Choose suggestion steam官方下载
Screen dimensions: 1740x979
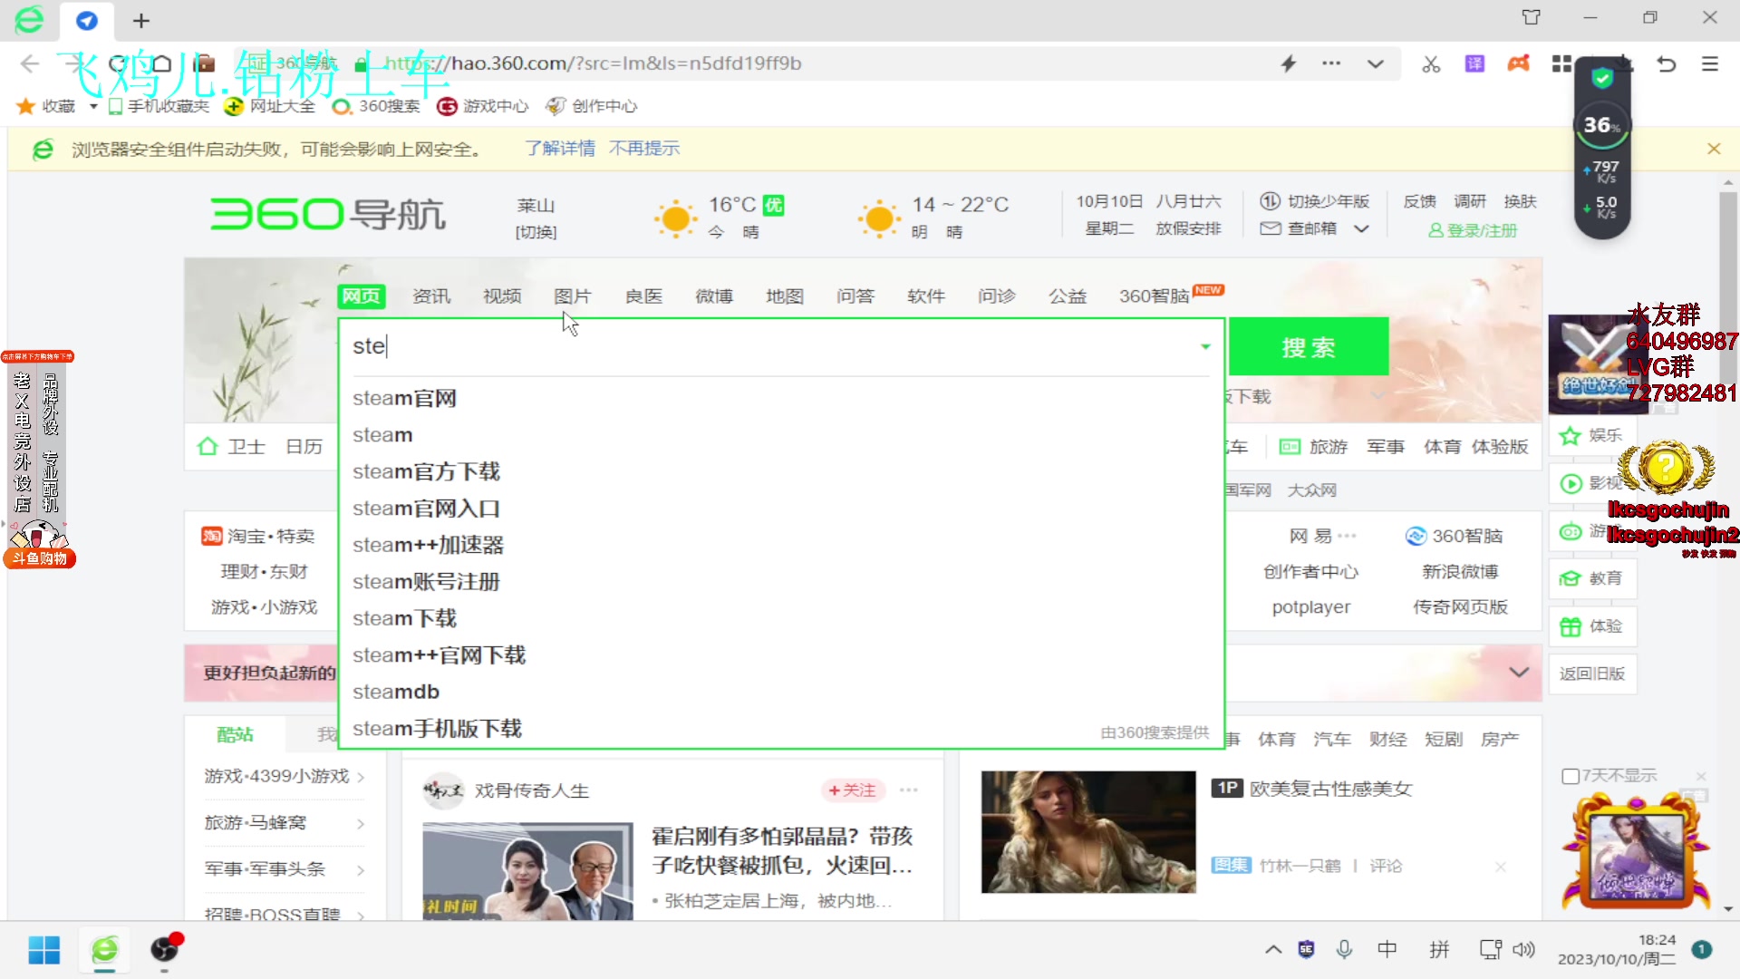pyautogui.click(x=426, y=472)
